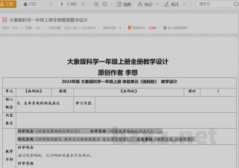
Task: Select the 标记 mark tool
Action: click(x=145, y=4)
